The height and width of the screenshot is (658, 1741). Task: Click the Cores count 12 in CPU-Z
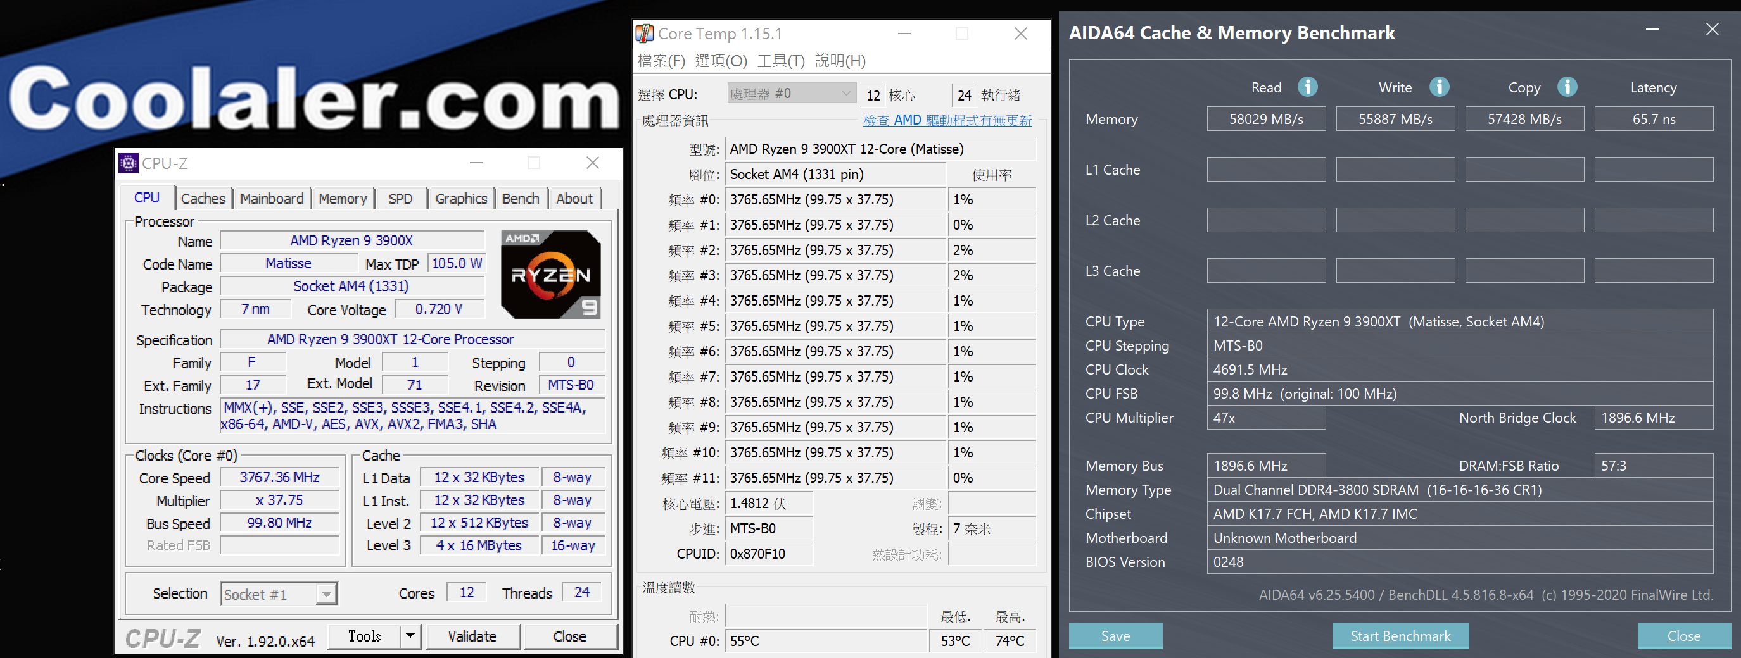coord(466,593)
